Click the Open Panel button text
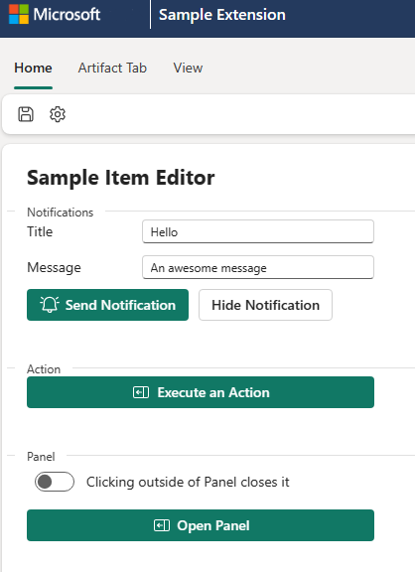The width and height of the screenshot is (415, 572). pos(213,525)
